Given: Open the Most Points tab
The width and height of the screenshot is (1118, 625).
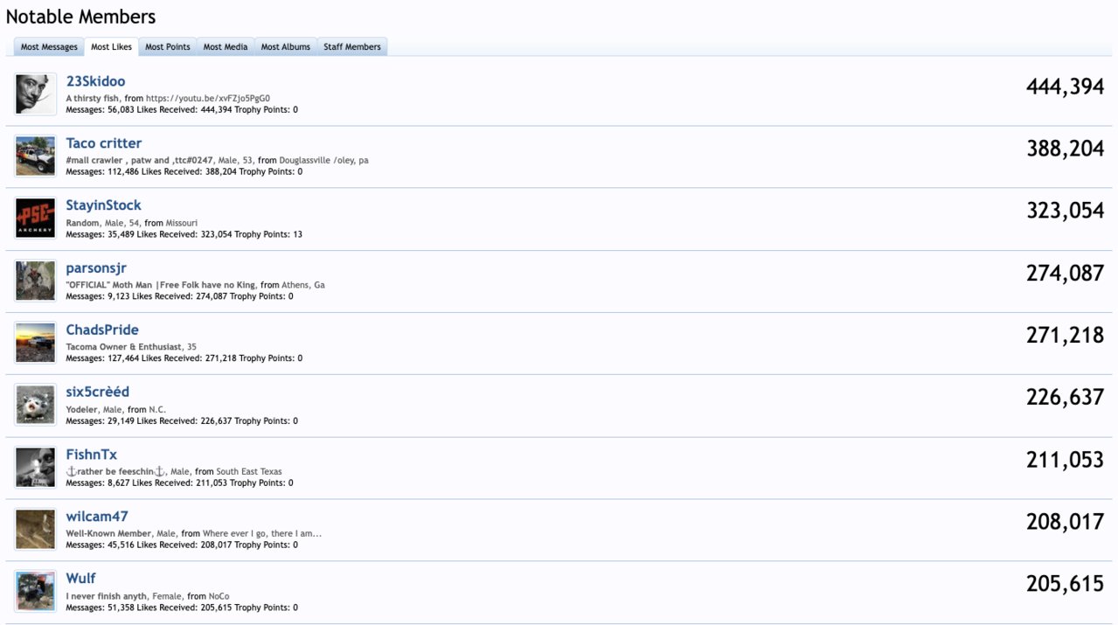Looking at the screenshot, I should point(168,47).
